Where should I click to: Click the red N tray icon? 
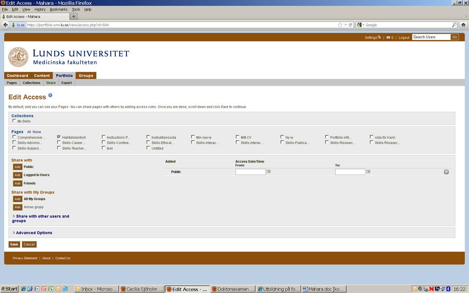point(431,289)
